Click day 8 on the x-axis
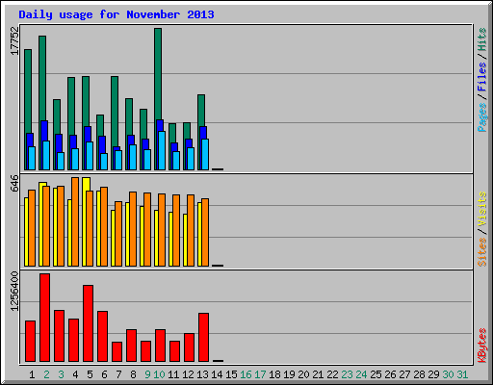This screenshot has height=385, width=493. click(133, 374)
